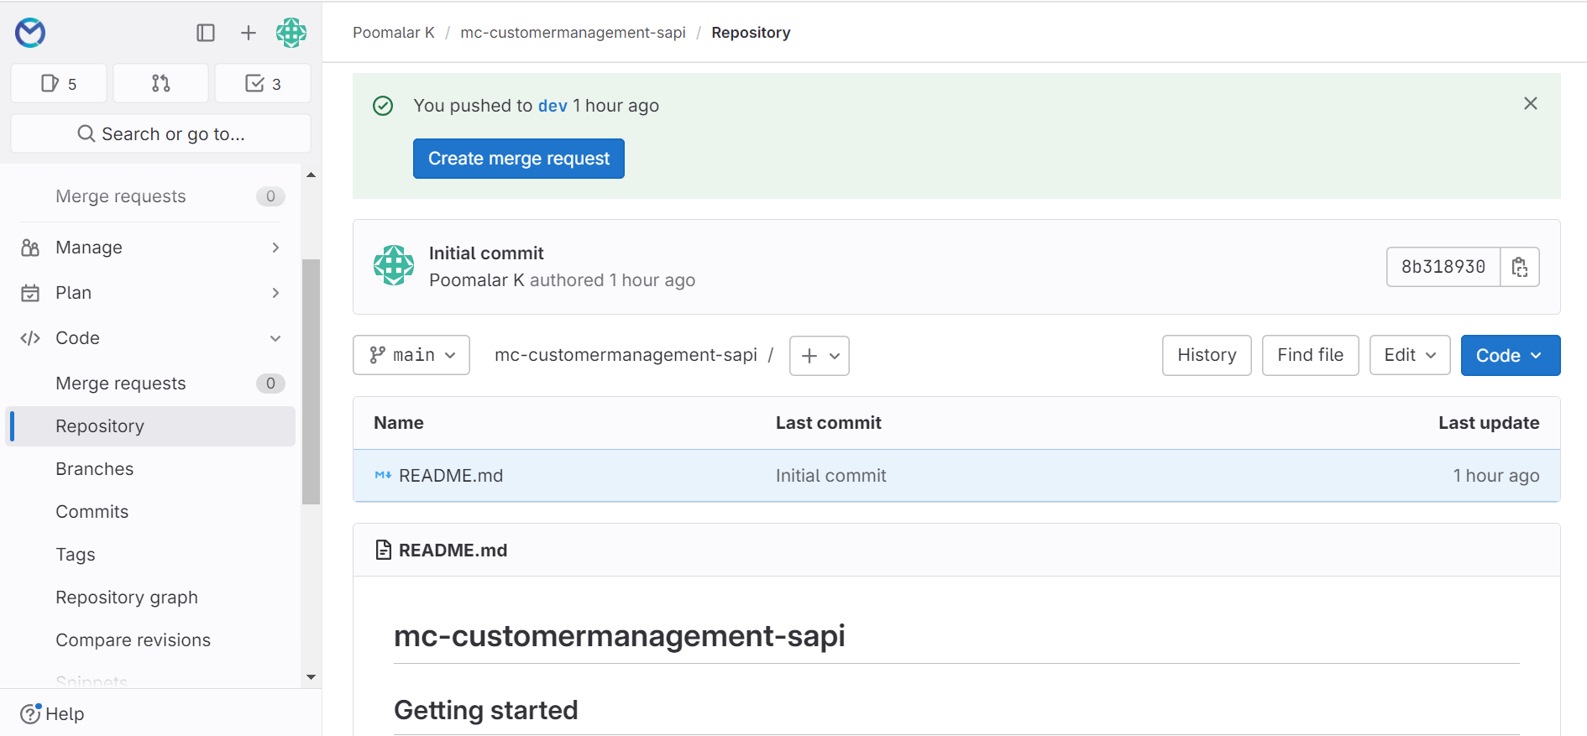Toggle the sidebar collapse icon
Viewport: 1587px width, 736px height.
pyautogui.click(x=206, y=33)
